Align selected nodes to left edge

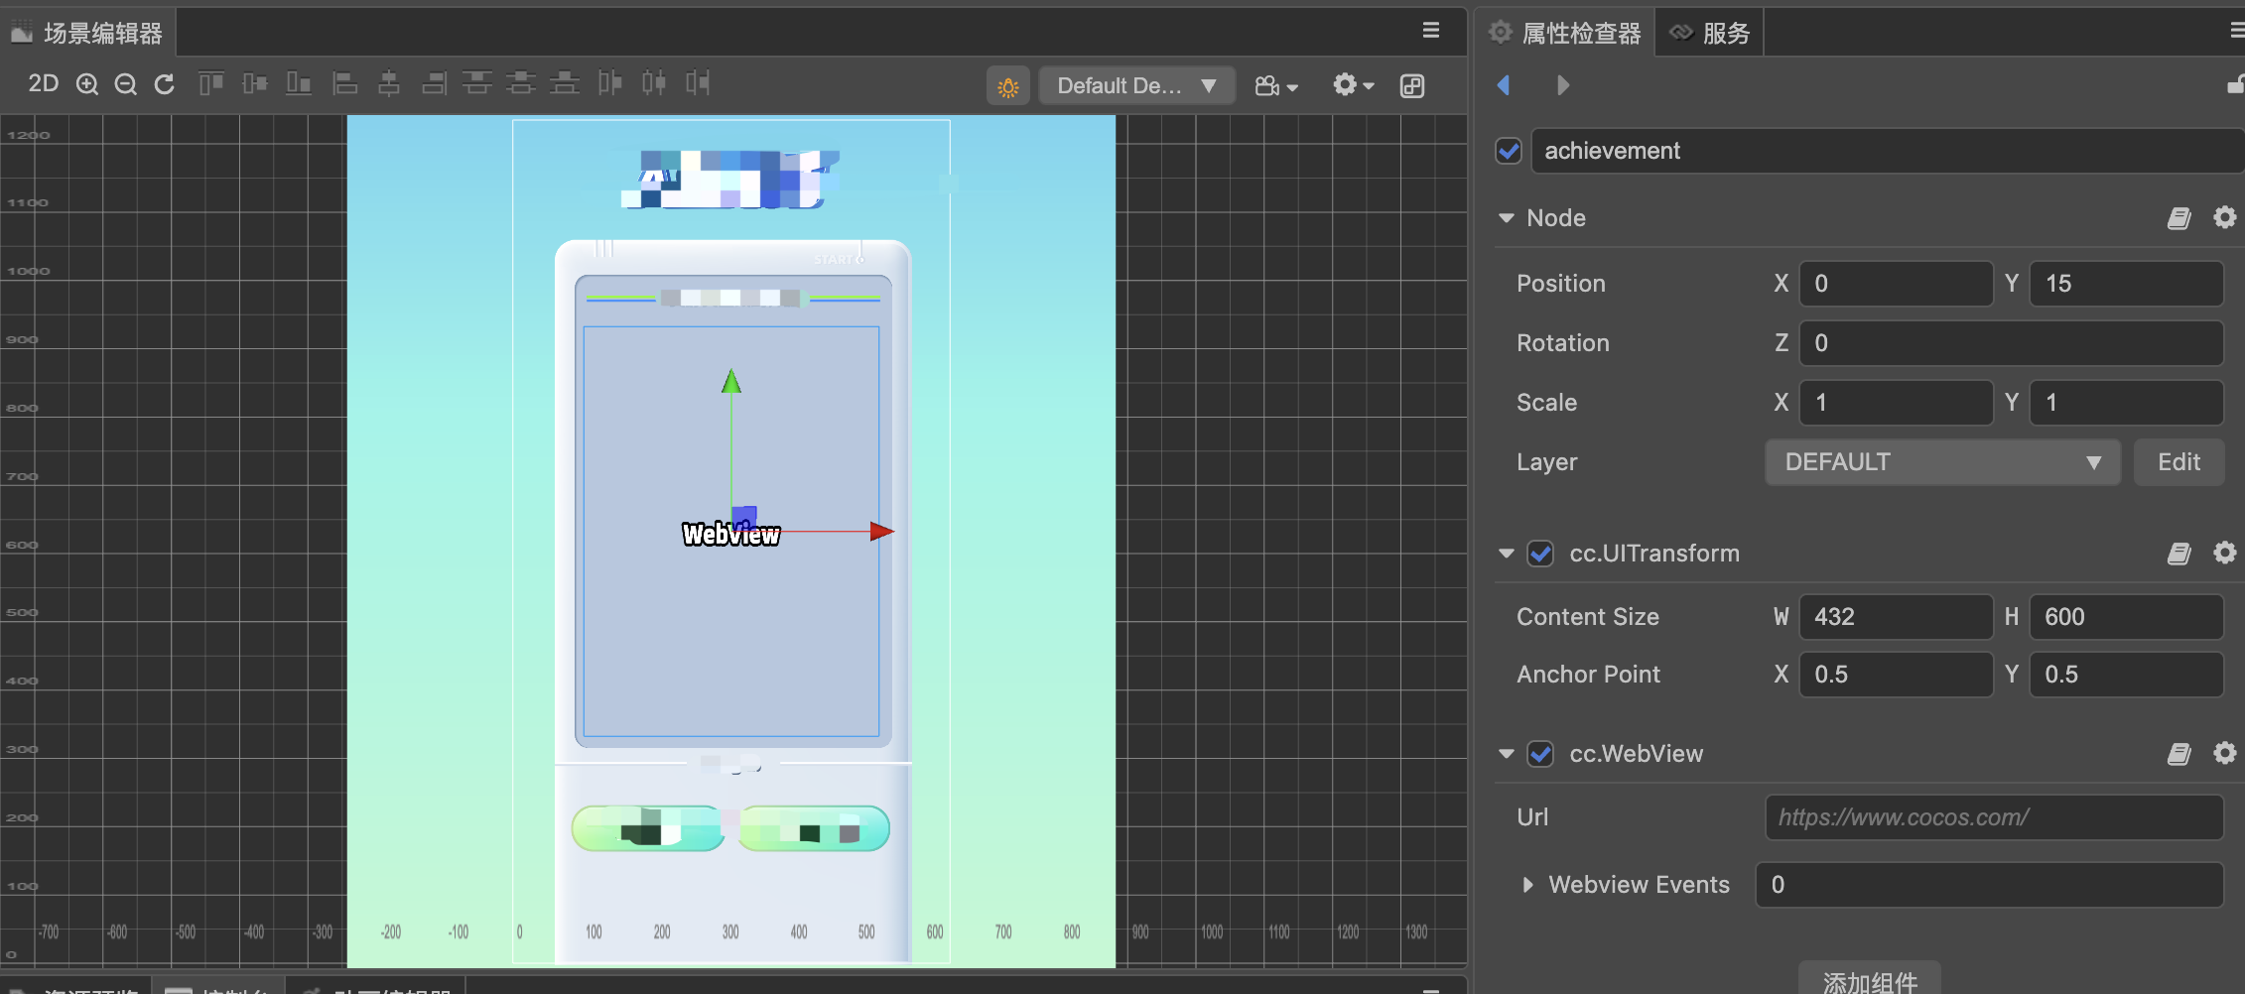tap(344, 83)
